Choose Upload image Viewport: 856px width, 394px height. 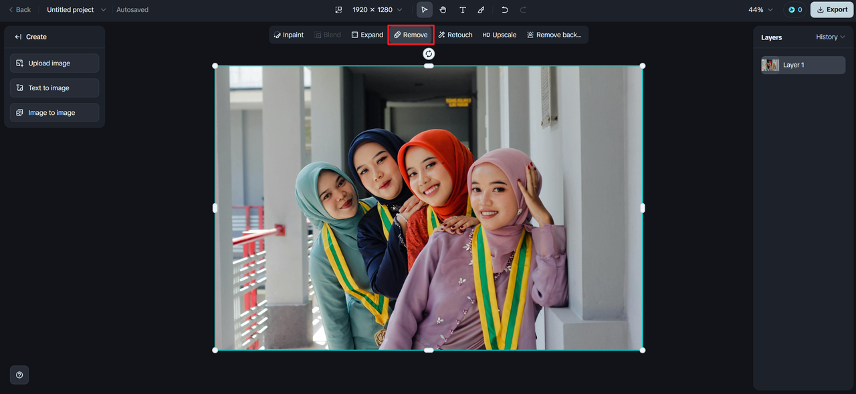(55, 63)
